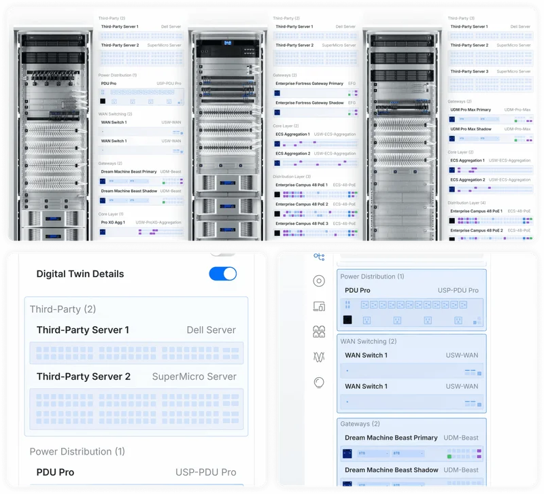The height and width of the screenshot is (494, 544).
Task: Click Dell Server port diagram under Digital Twin Details
Action: tap(137, 353)
